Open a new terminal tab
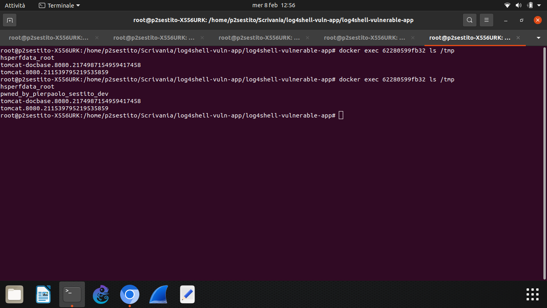 10,20
